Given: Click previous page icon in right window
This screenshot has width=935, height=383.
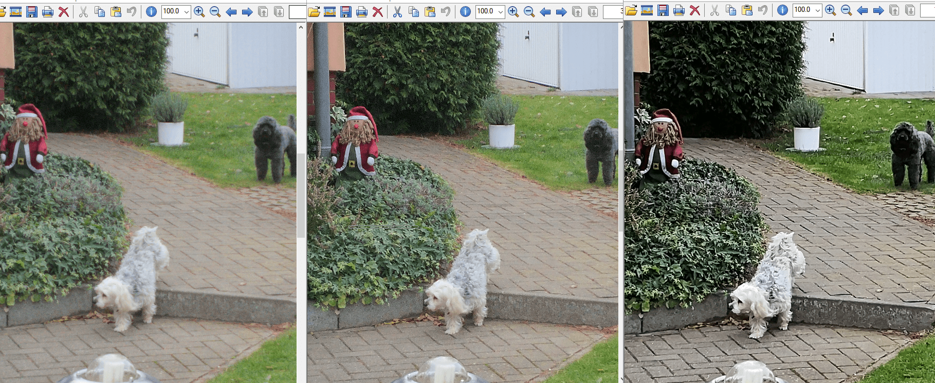Looking at the screenshot, I should point(894,10).
